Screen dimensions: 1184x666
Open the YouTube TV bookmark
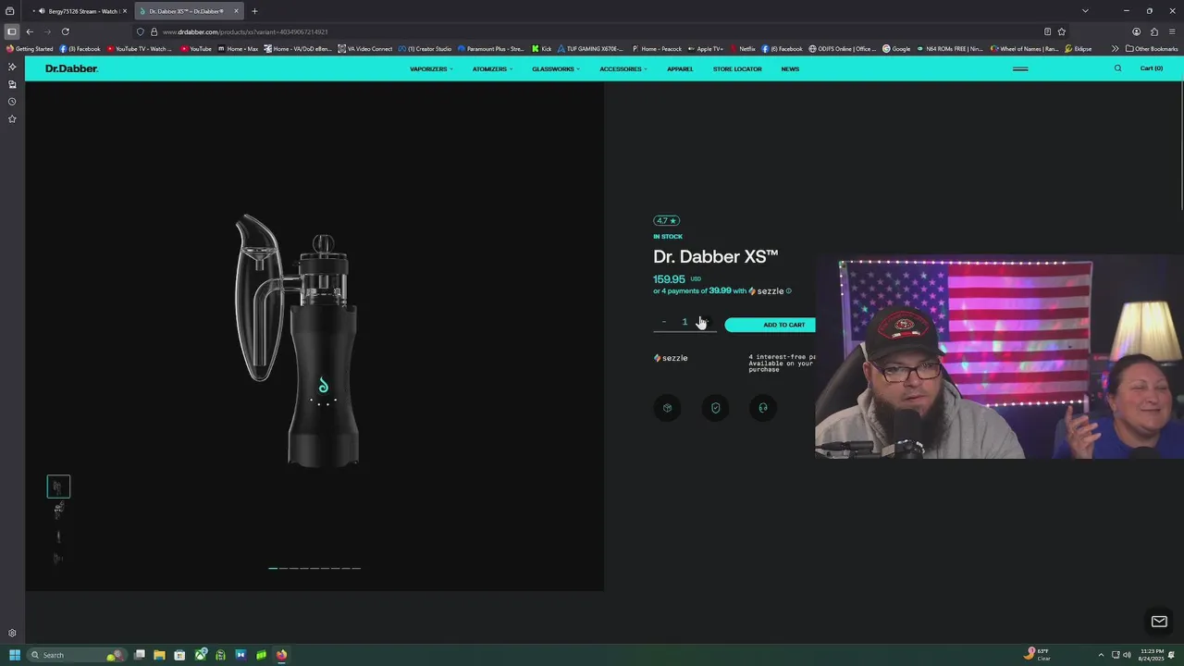click(x=140, y=49)
